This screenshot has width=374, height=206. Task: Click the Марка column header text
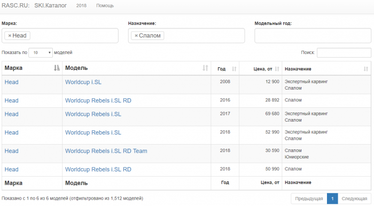click(13, 68)
